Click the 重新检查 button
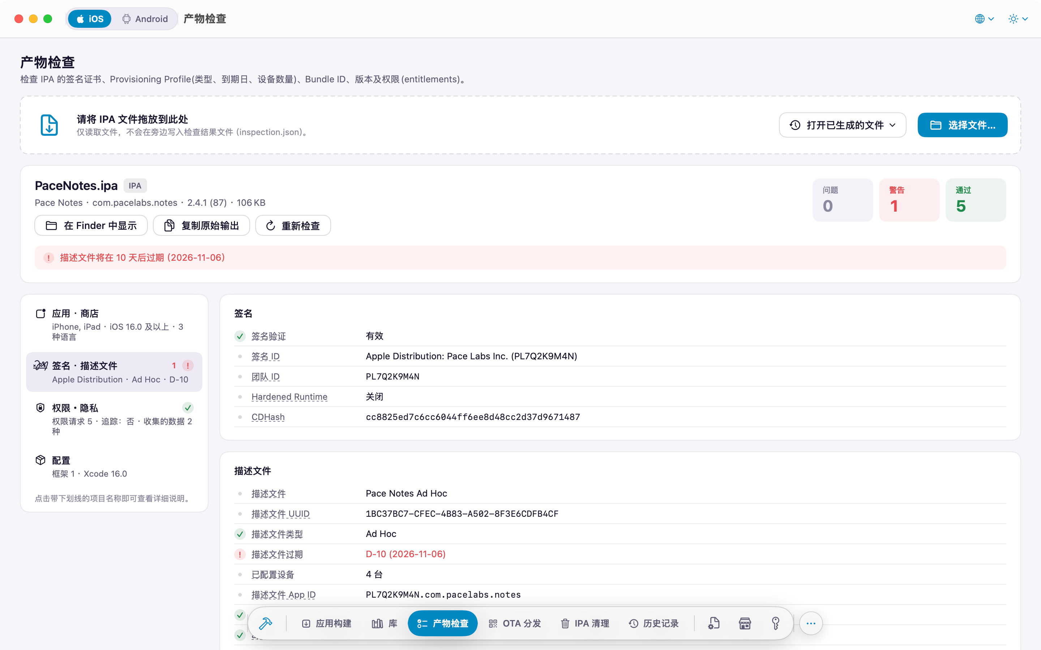The height and width of the screenshot is (650, 1041). [x=293, y=226]
